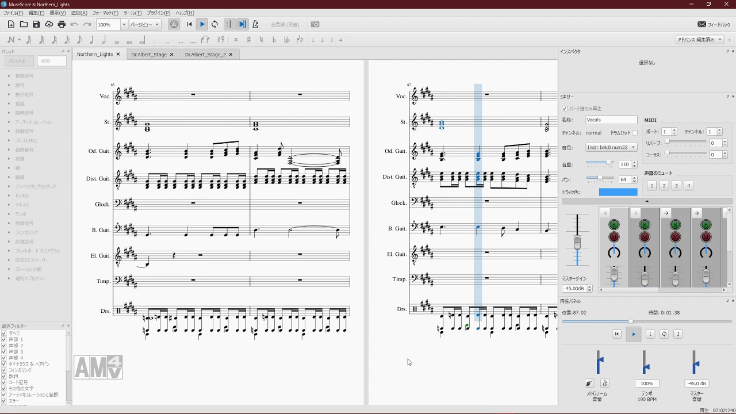The height and width of the screenshot is (414, 736).
Task: Select the half note duration
Action: 104,40
